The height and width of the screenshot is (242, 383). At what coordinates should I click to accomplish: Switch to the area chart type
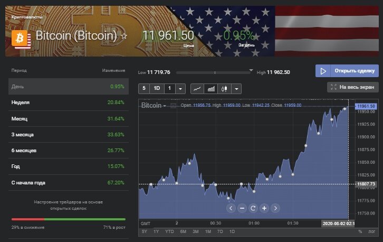(210, 89)
